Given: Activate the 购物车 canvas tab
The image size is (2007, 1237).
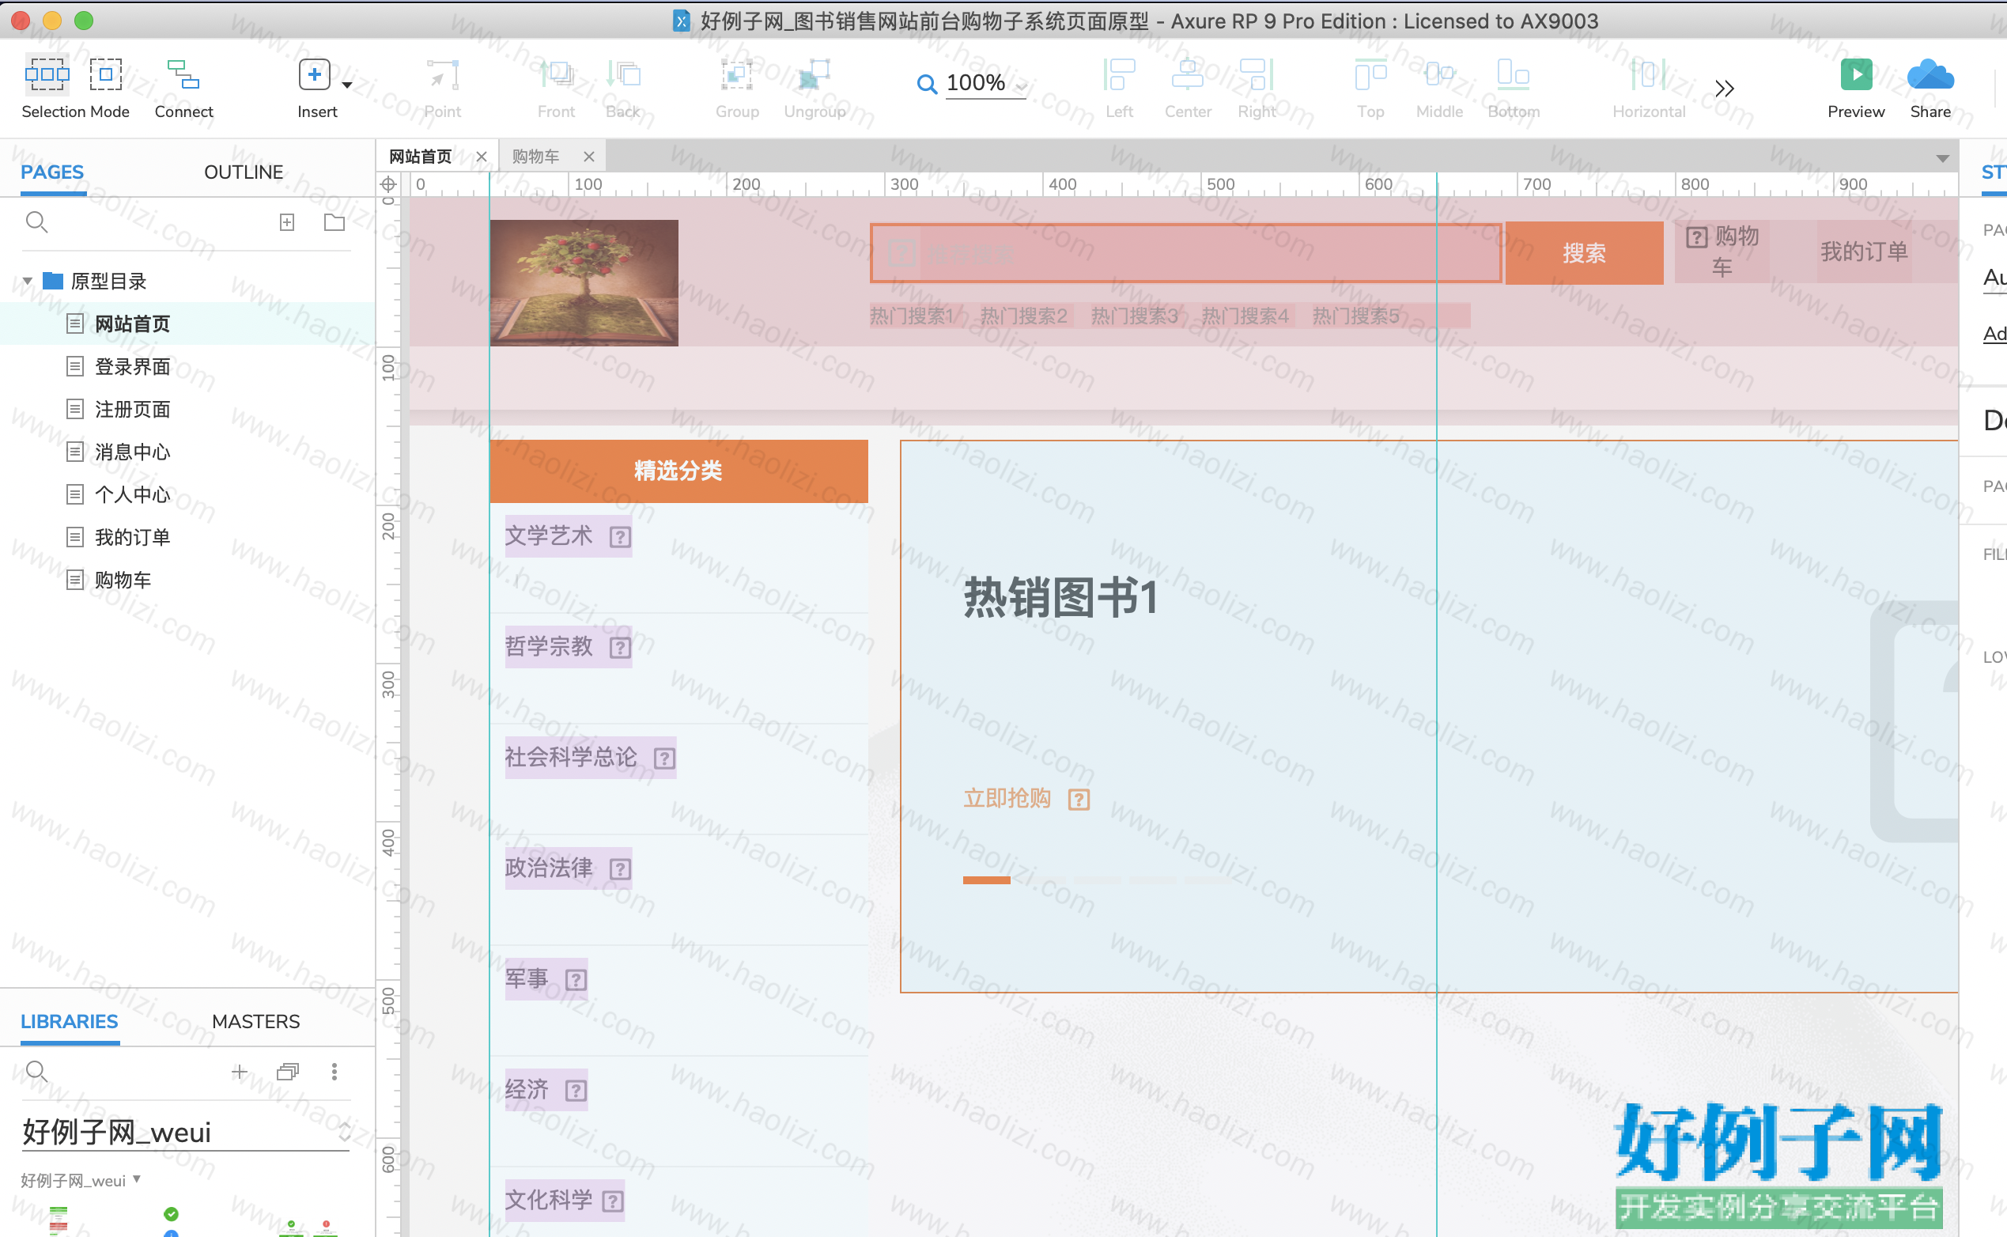Looking at the screenshot, I should tap(535, 157).
